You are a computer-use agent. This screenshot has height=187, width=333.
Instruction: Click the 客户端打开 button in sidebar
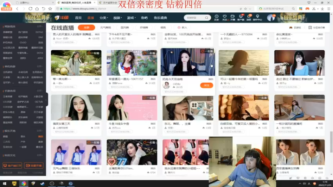click(12, 165)
